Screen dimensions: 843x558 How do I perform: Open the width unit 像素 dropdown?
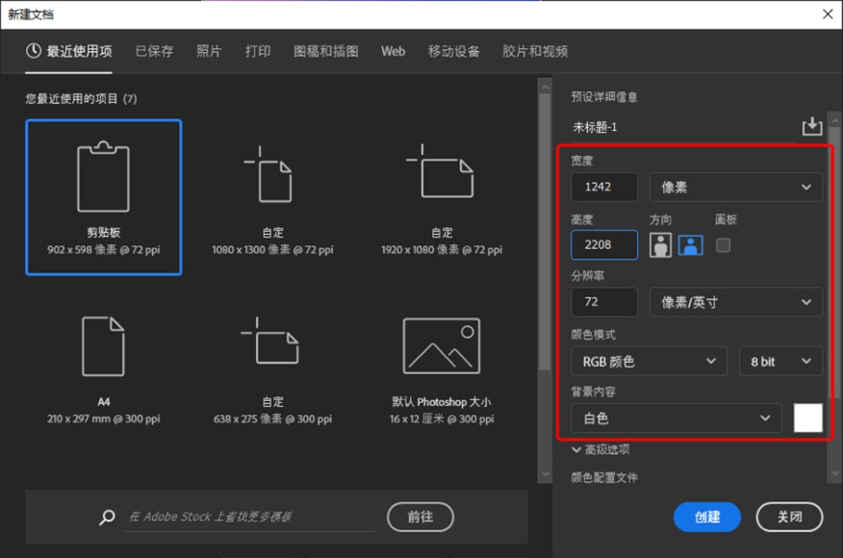[736, 188]
